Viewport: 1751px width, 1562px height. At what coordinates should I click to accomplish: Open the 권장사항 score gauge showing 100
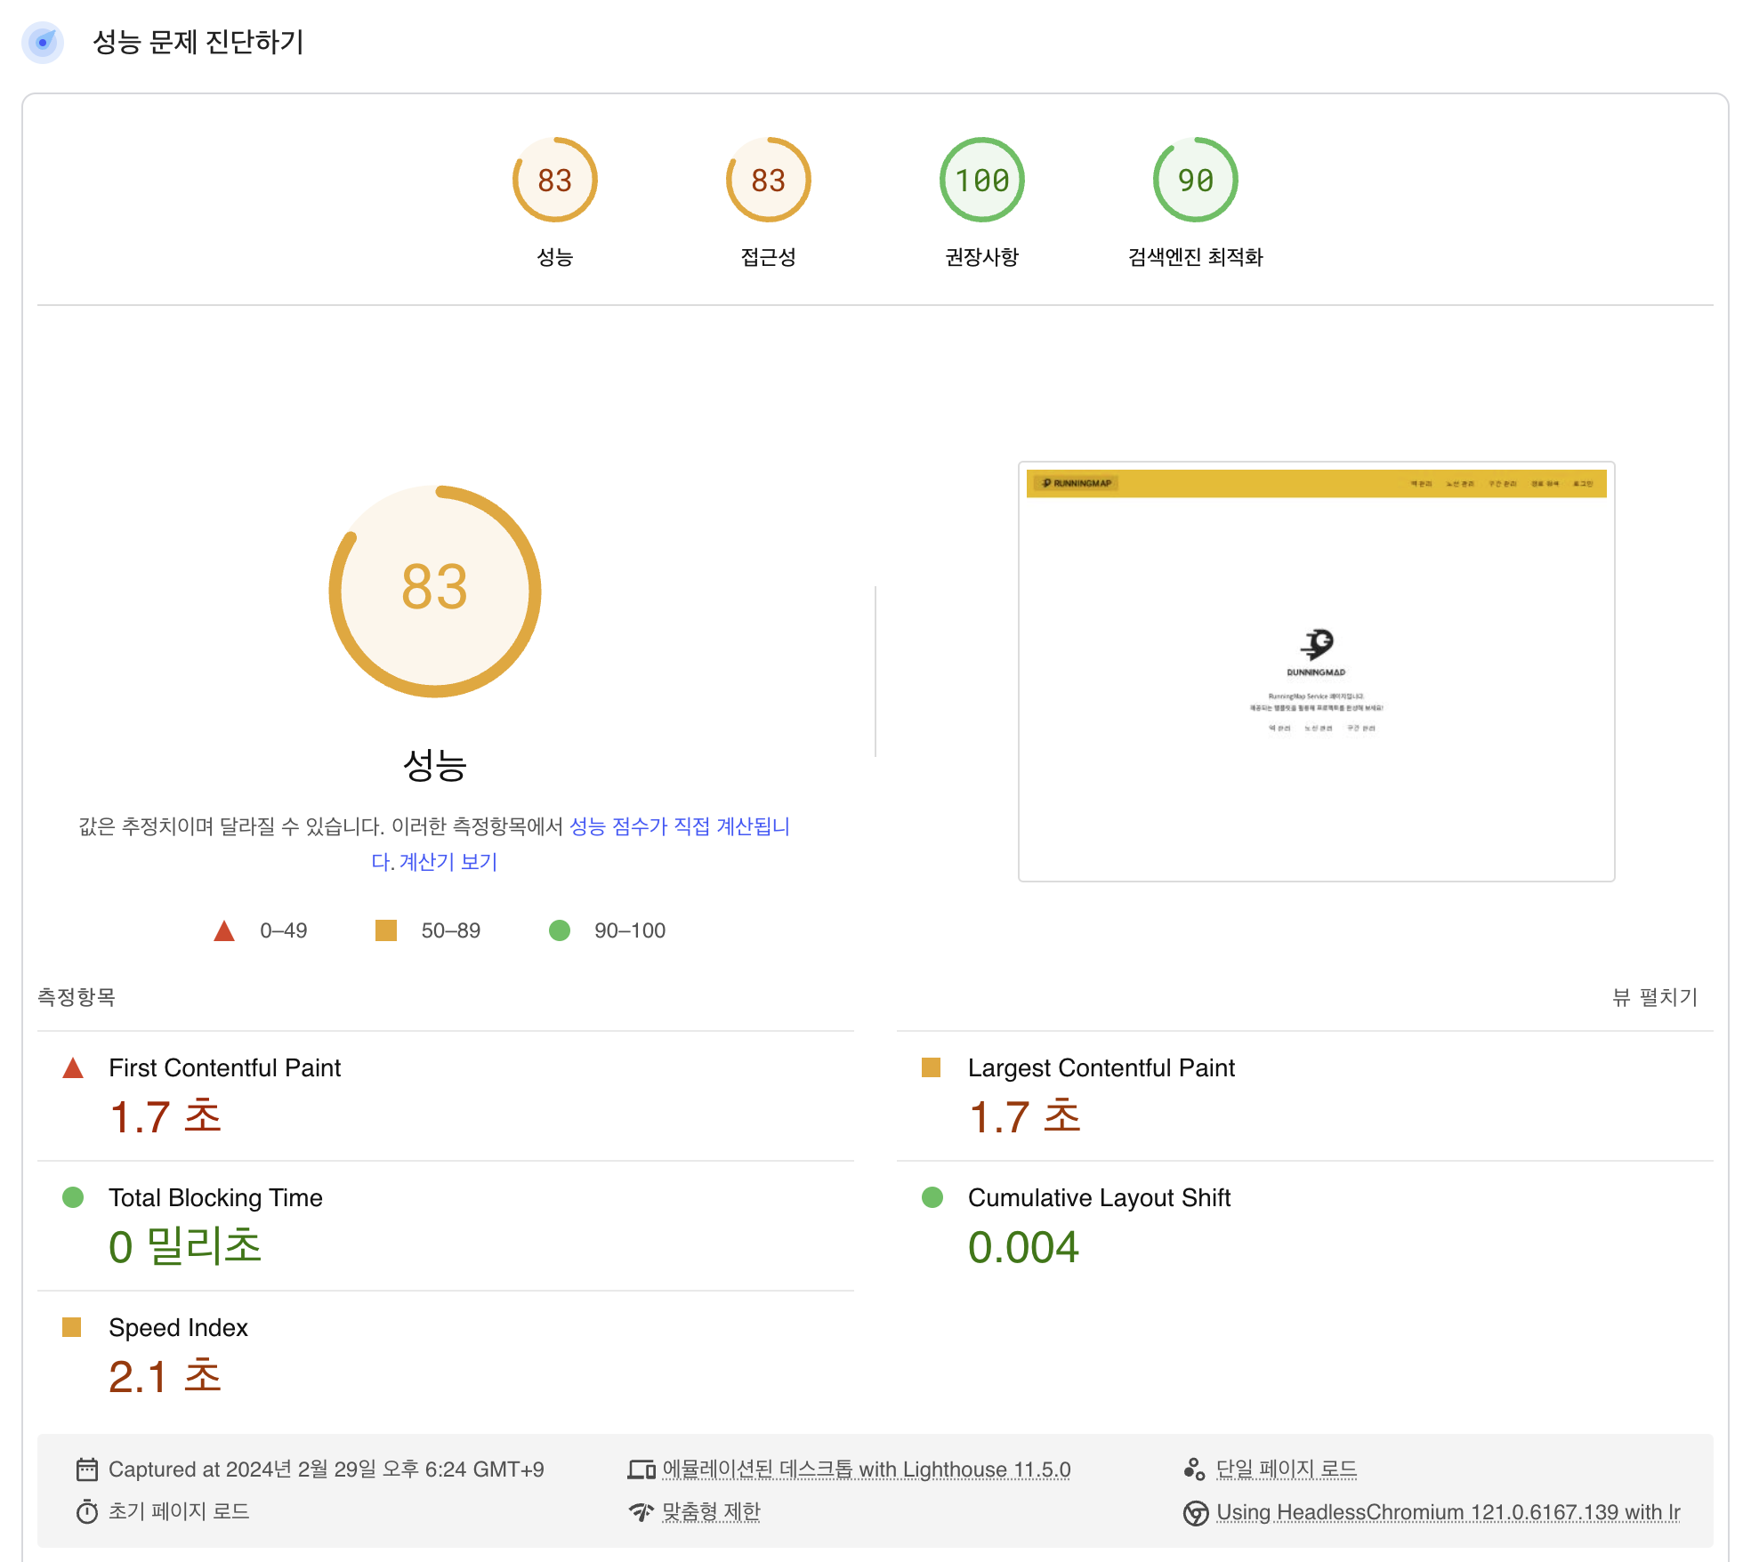coord(982,181)
